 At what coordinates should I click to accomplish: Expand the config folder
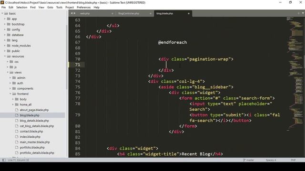(5, 29)
